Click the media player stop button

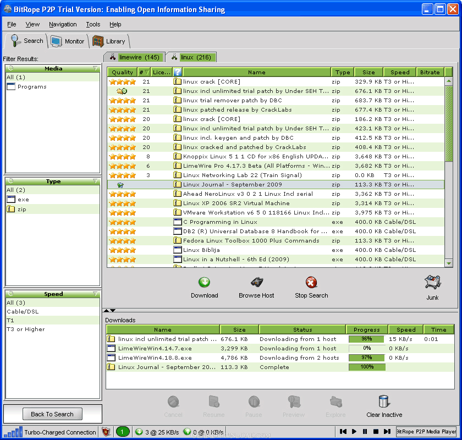376,431
